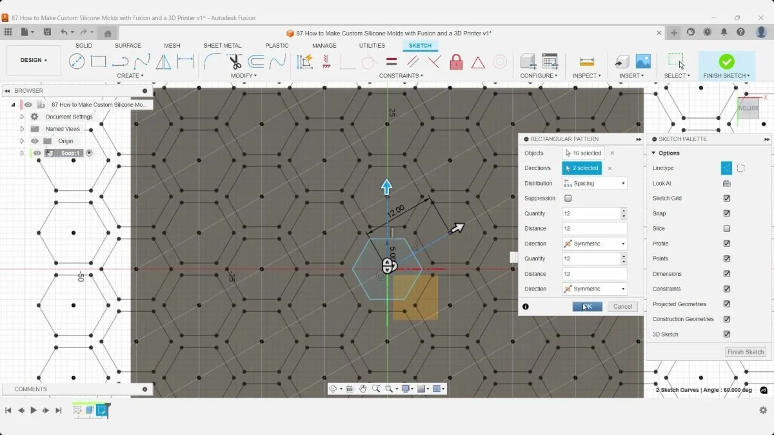Select the Rectangle sketch tool
The width and height of the screenshot is (774, 435).
pos(98,62)
